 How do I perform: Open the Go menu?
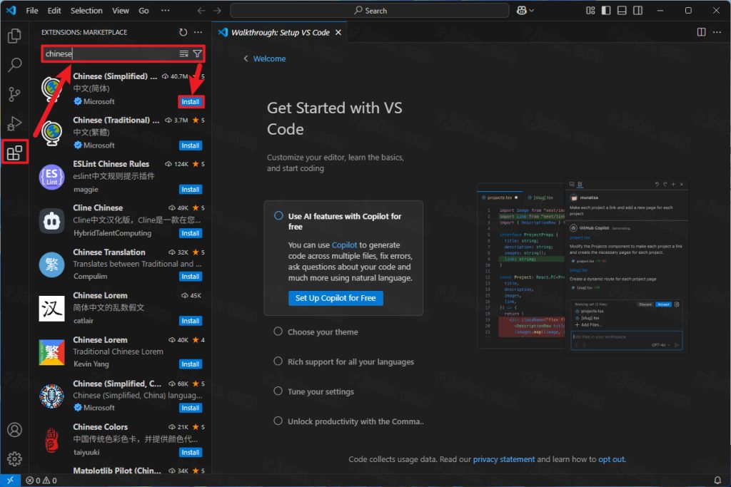pyautogui.click(x=143, y=11)
